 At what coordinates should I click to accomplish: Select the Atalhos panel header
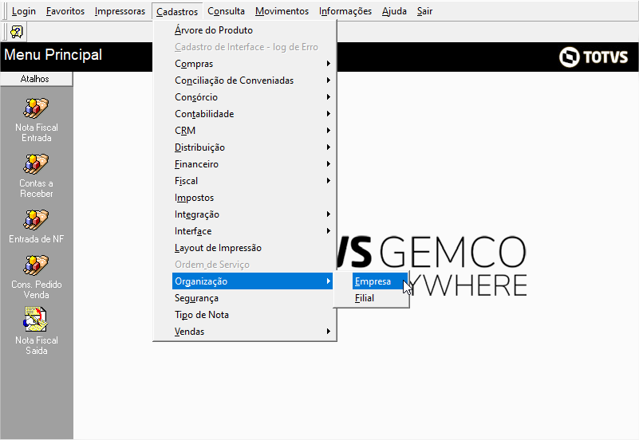pyautogui.click(x=36, y=79)
